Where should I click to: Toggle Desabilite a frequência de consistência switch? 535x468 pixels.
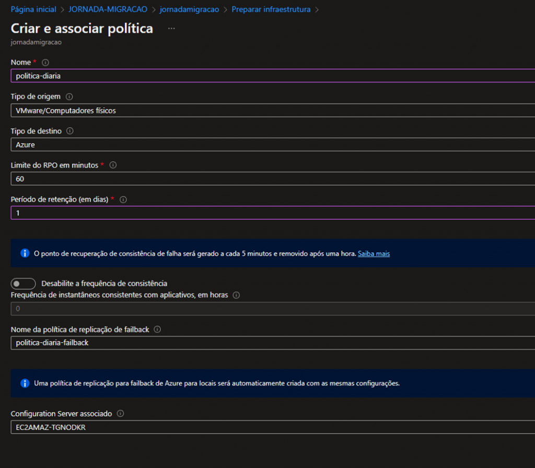click(x=23, y=283)
